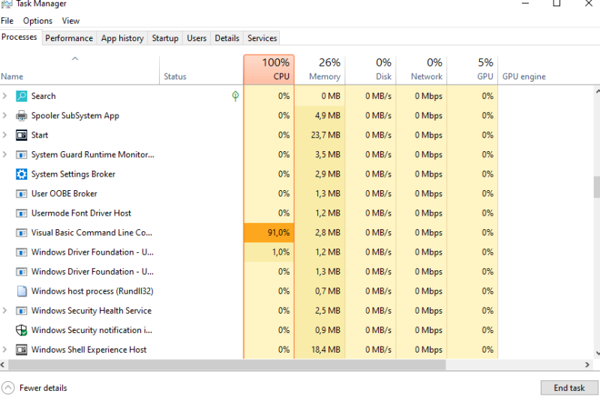
Task: Expand the Spooler SubSystem App entry
Action: [x=4, y=115]
